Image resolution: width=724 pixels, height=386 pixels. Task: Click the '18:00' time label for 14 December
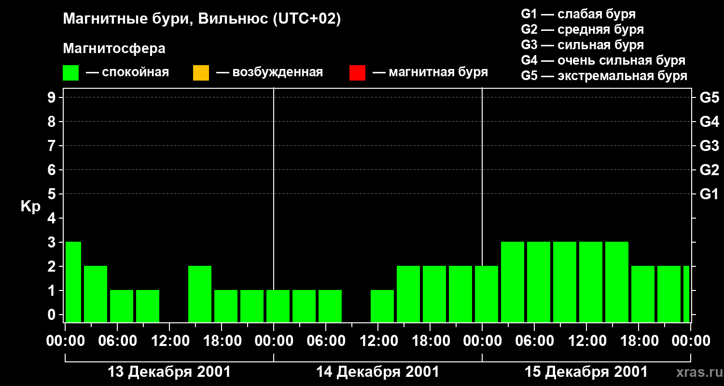430,341
